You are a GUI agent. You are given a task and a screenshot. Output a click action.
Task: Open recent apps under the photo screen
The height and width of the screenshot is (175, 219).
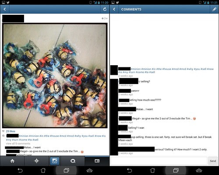pos(67,170)
